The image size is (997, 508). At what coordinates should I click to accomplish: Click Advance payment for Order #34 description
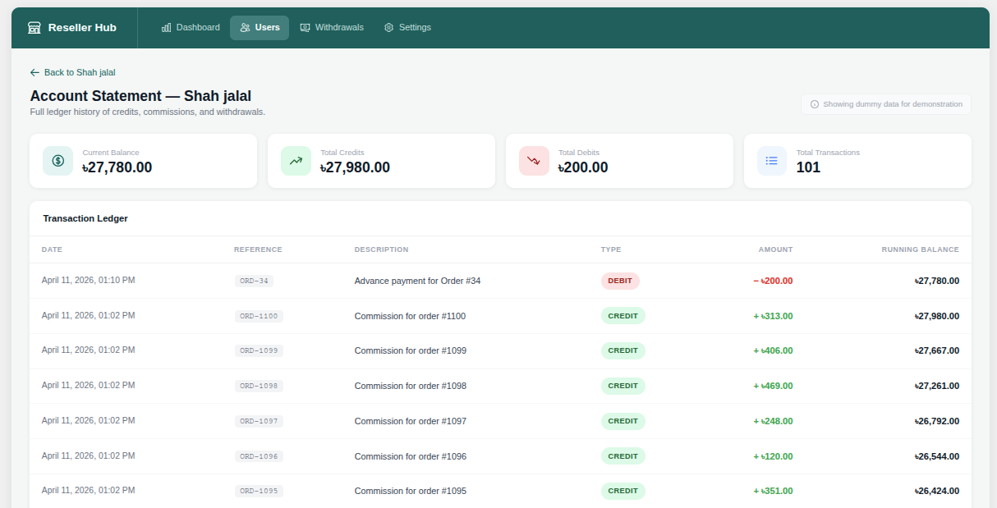click(x=417, y=281)
